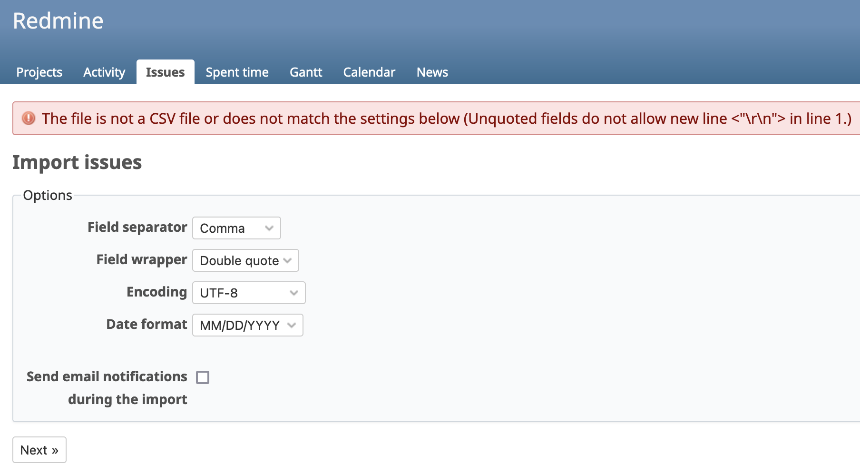Screen dimensions: 860x475
Task: Click the Send email notifications label
Action: 107,388
